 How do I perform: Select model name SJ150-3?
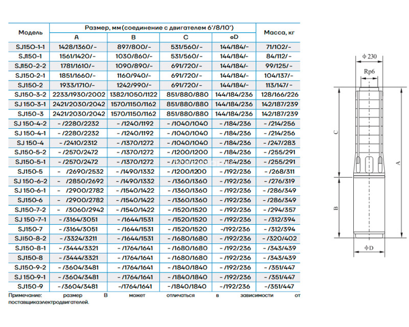(30, 114)
